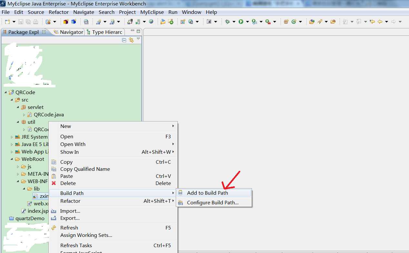409x253 pixels.
Task: Click the screenshot capture camera icon
Action: [209, 22]
